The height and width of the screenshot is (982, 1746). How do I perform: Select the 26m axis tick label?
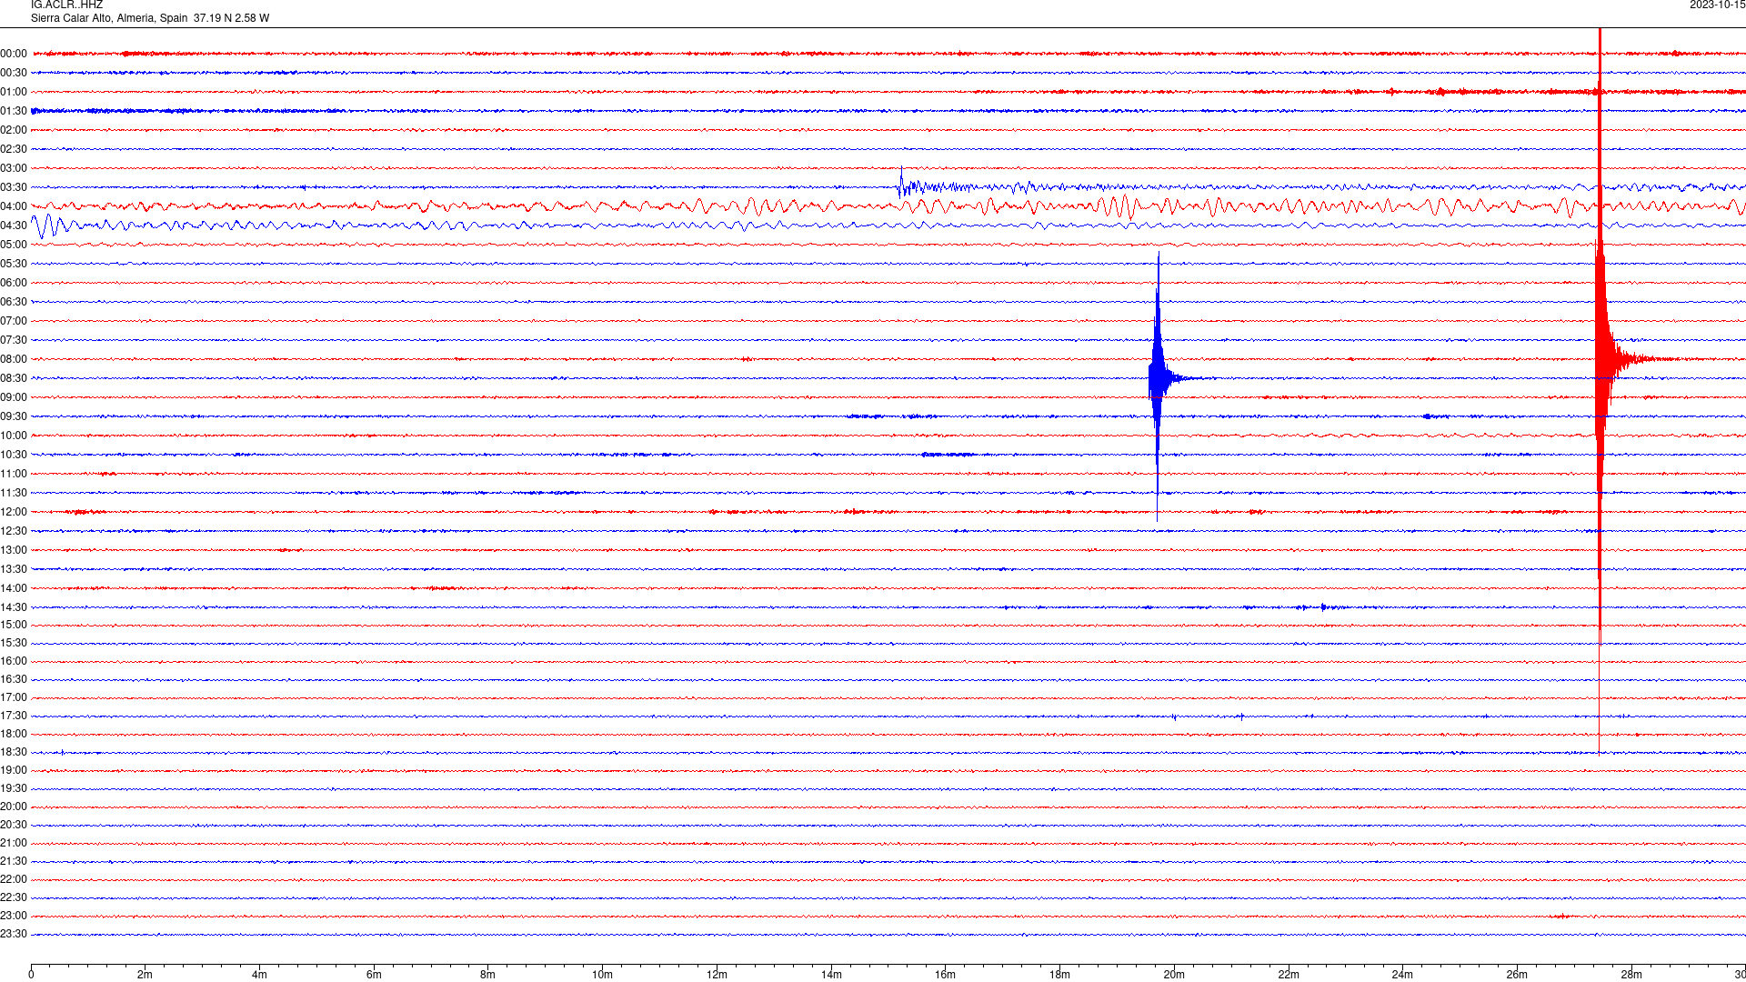click(x=1517, y=975)
